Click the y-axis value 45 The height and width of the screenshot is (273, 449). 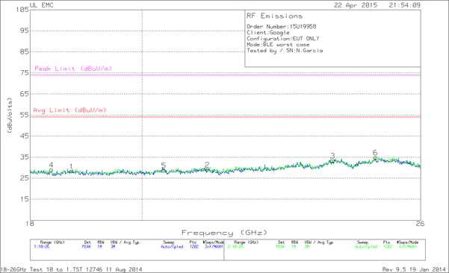(25, 136)
